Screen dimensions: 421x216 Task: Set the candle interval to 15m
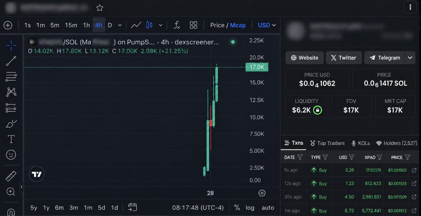pyautogui.click(x=71, y=25)
